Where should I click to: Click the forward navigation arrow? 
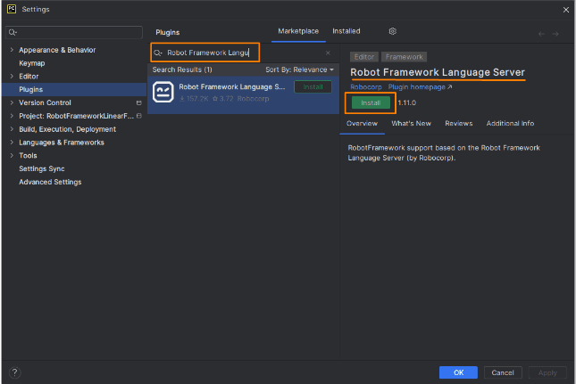click(555, 34)
